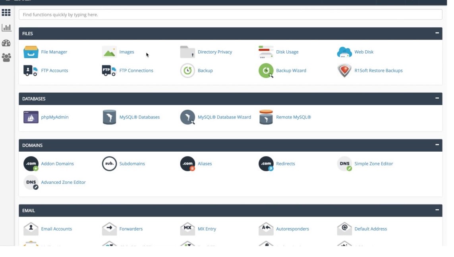Open the Backup clock icon
This screenshot has height=257, width=454.
pyautogui.click(x=187, y=70)
